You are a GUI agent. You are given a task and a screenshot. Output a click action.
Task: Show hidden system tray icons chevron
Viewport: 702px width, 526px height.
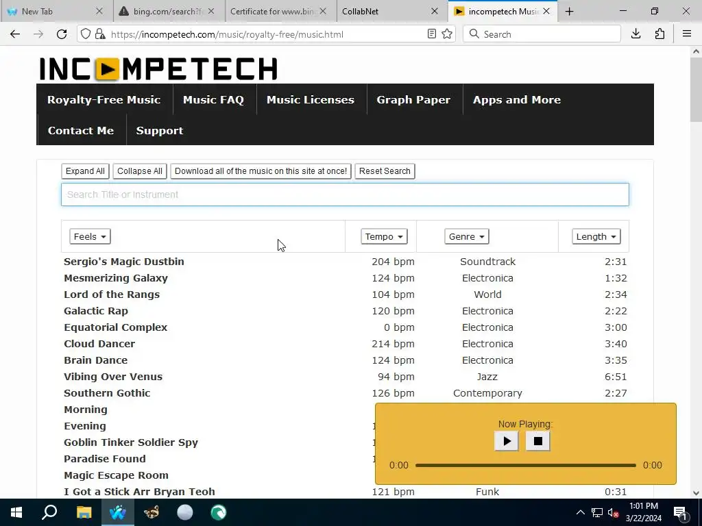pyautogui.click(x=580, y=512)
